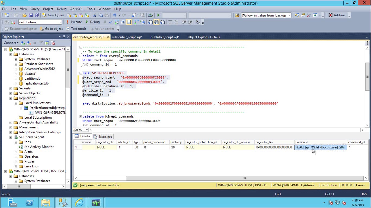The image size is (371, 208).
Task: Open file with the folder toolbar icon
Action: pyautogui.click(x=25, y=15)
